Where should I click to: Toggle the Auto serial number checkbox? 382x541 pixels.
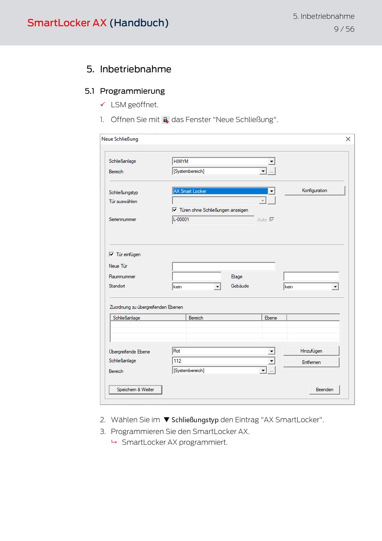tap(272, 220)
